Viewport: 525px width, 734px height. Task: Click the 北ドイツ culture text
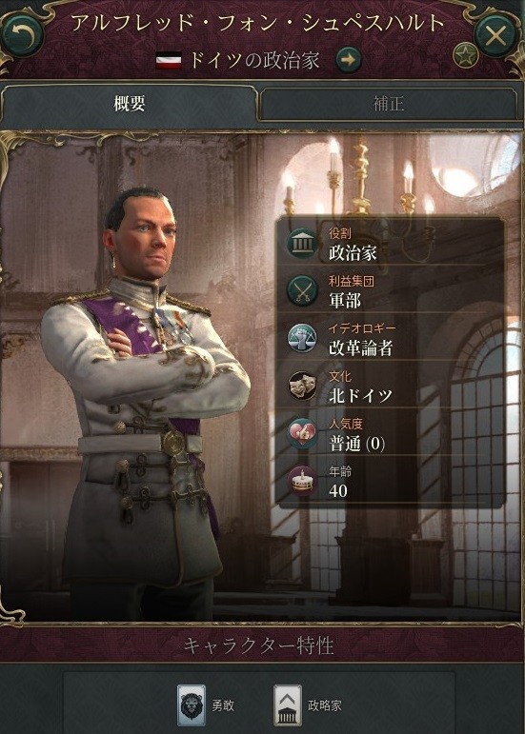pyautogui.click(x=360, y=396)
